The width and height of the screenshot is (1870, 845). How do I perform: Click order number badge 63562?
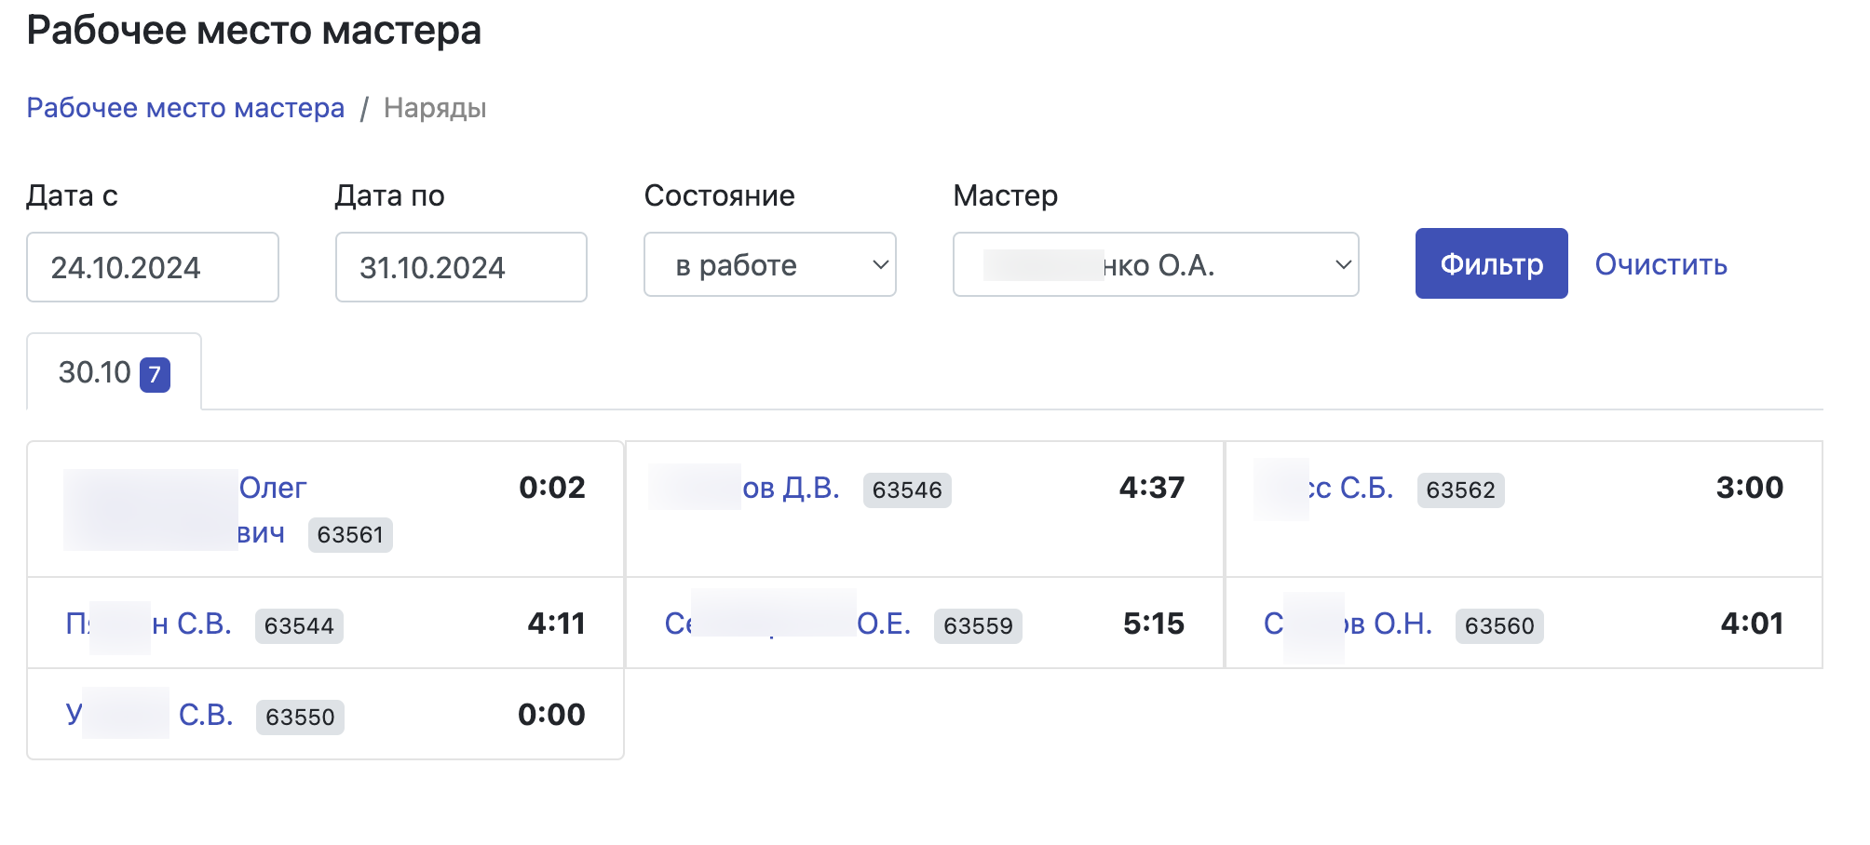[x=1459, y=490]
